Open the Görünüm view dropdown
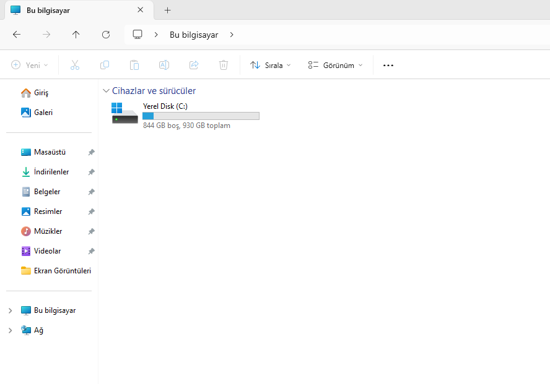 pos(335,65)
